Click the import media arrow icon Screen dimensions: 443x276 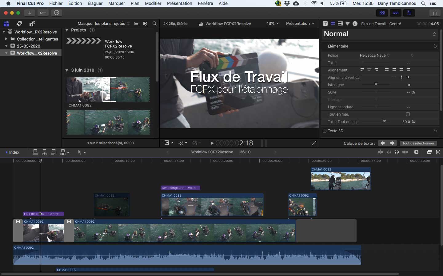coord(30,13)
